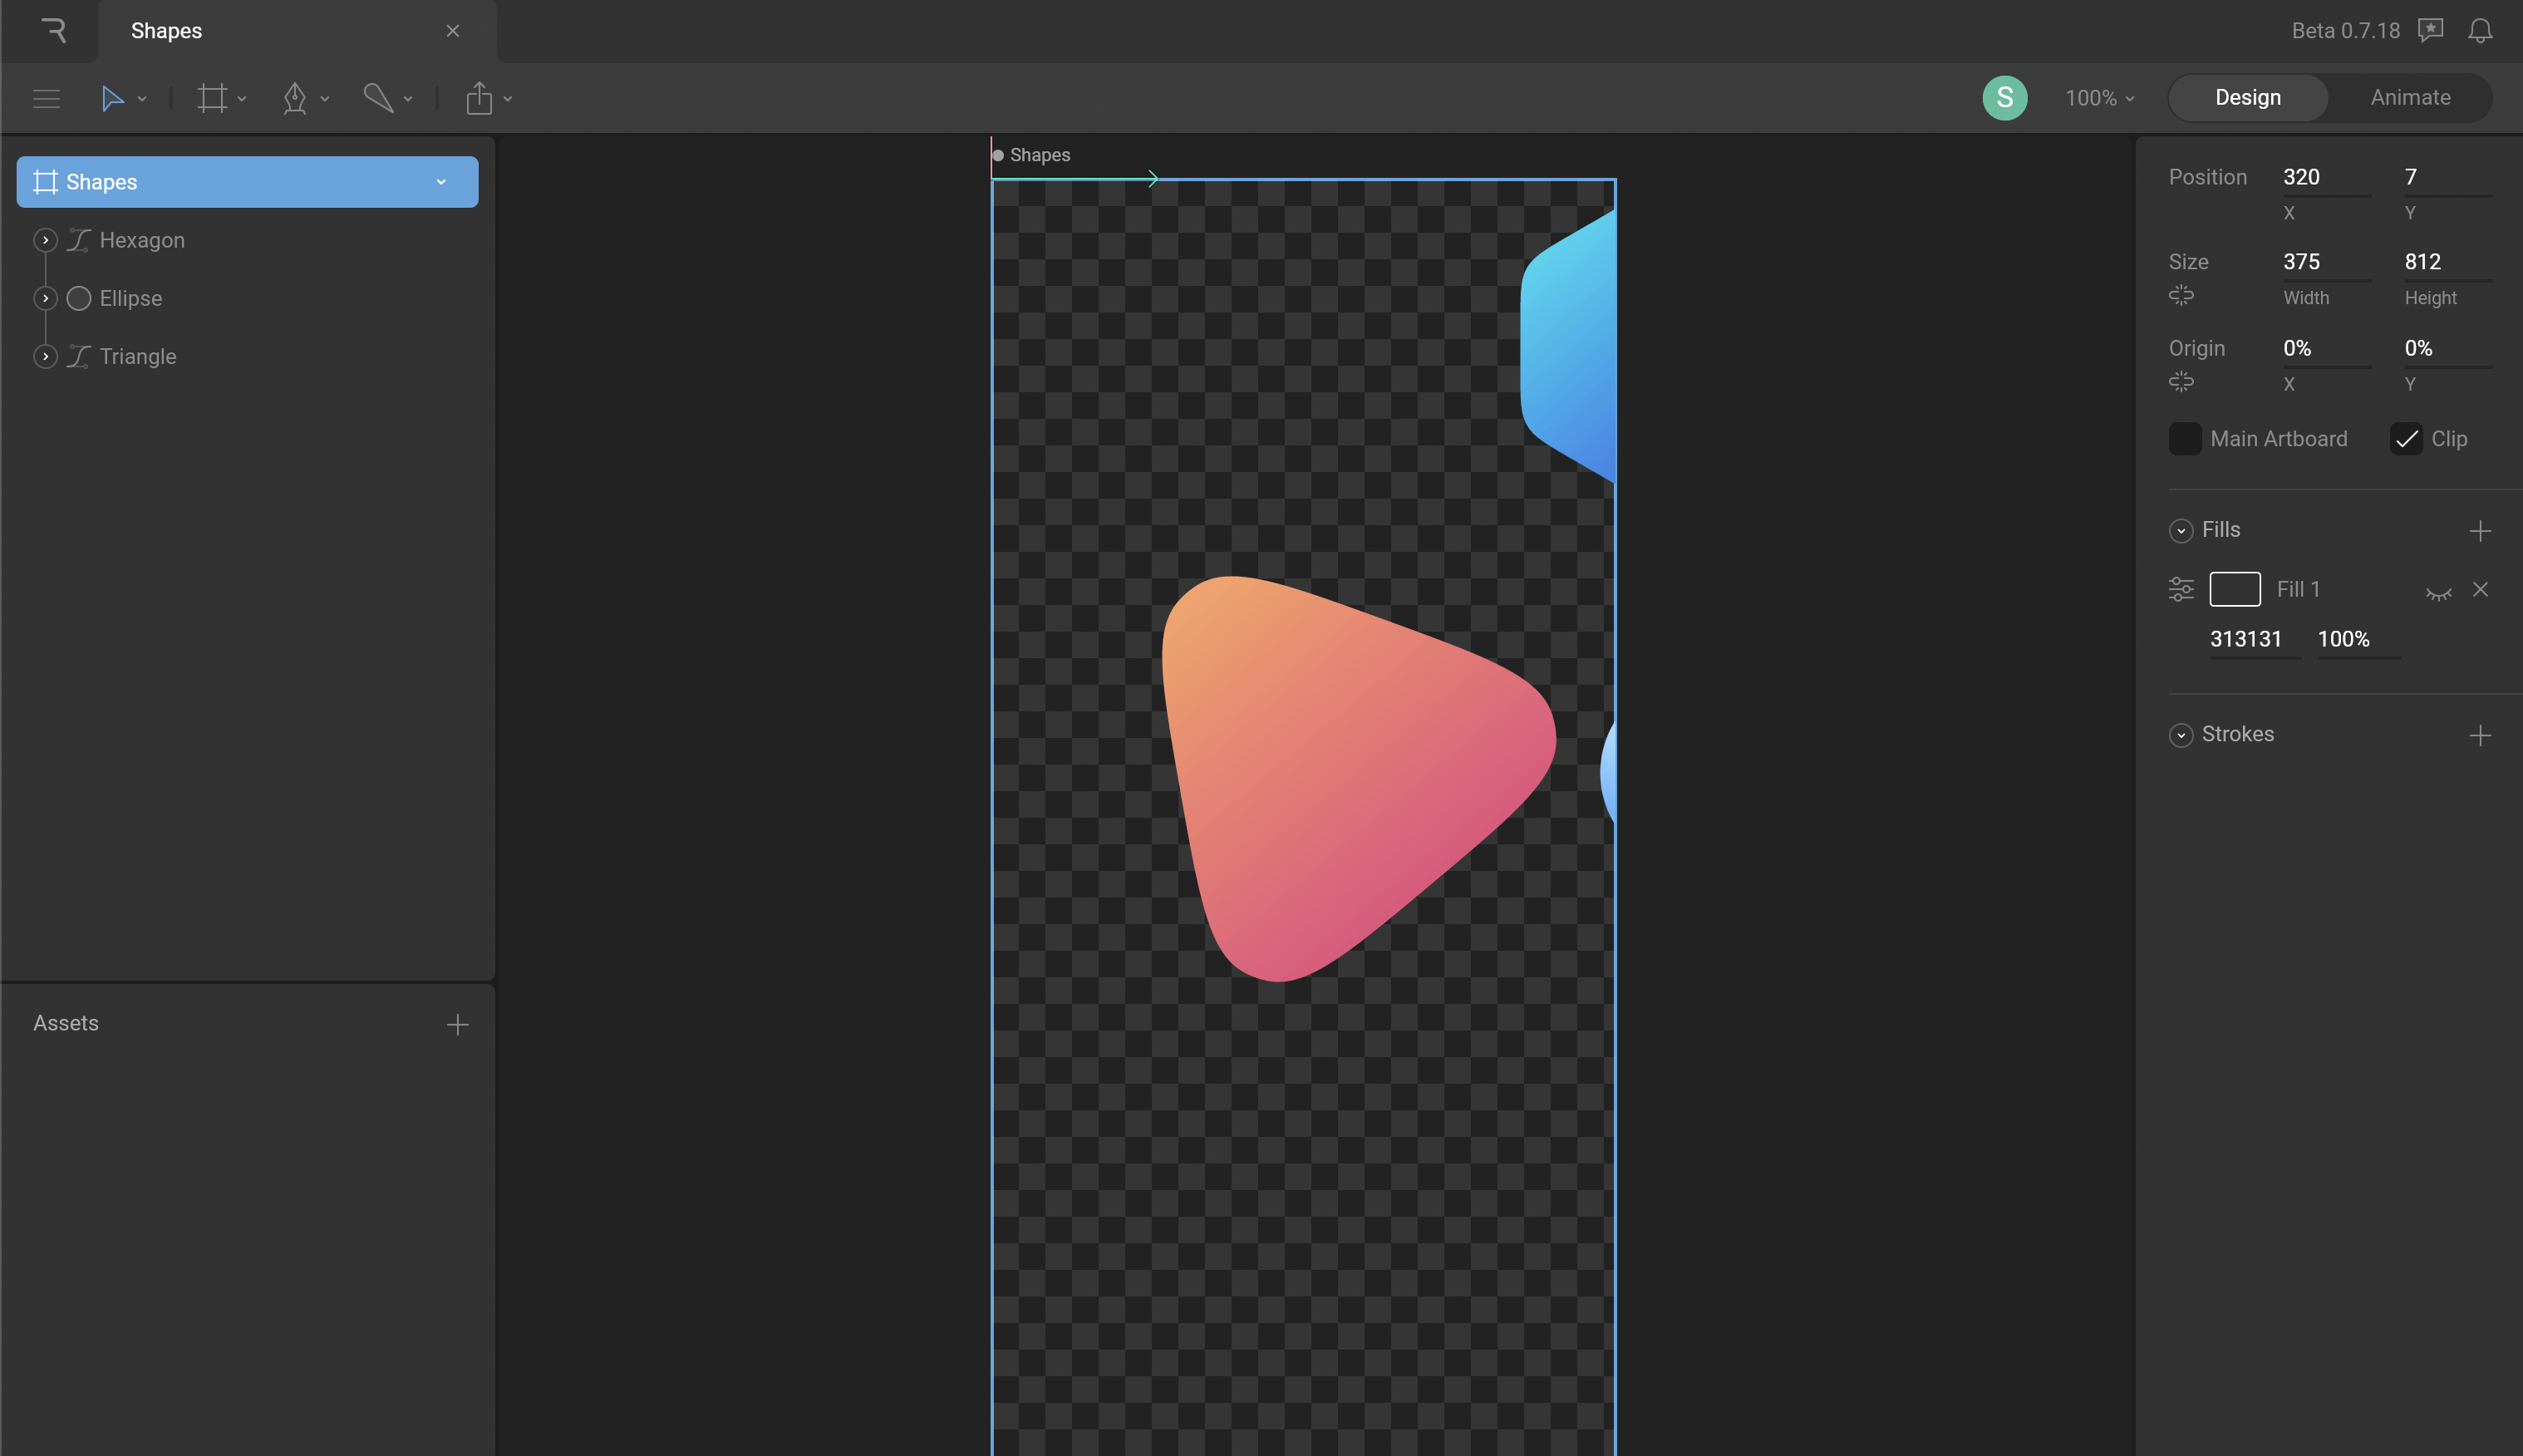Toggle Fill 1 visibility eye

(2438, 592)
